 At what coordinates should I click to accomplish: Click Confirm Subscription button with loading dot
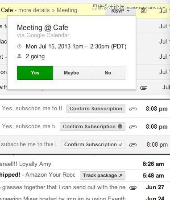(92, 126)
